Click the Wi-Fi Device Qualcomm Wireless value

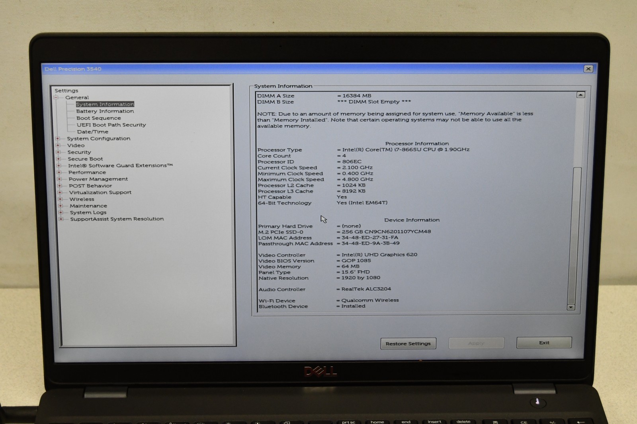tap(370, 300)
